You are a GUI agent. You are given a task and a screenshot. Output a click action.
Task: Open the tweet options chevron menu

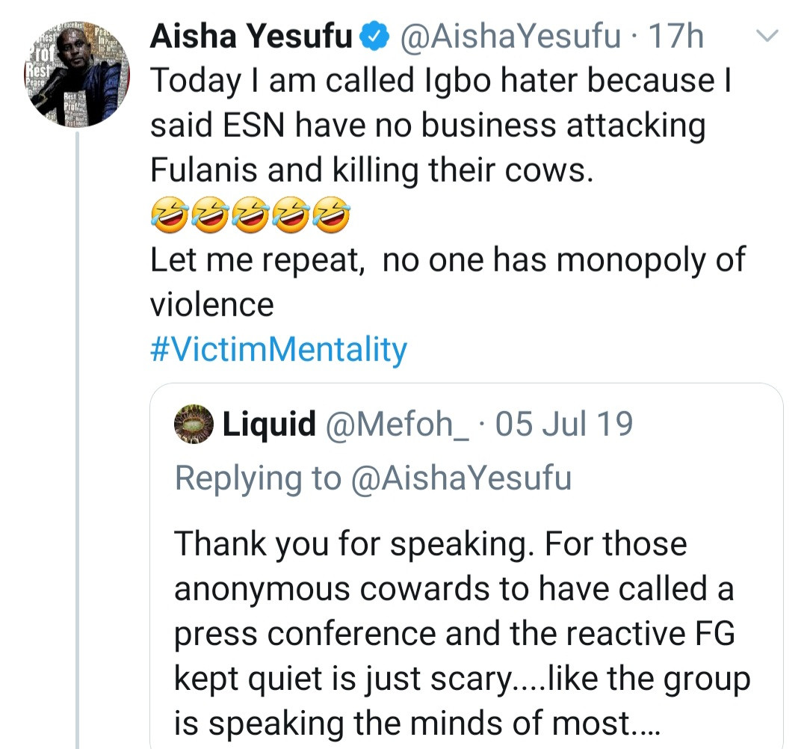point(769,35)
